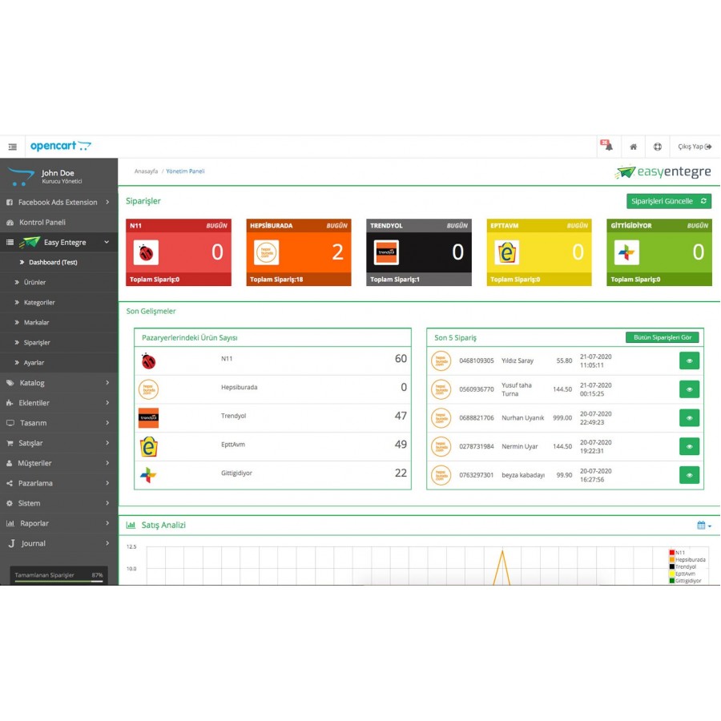Click the John Doe user profile
721x721 pixels.
pos(58,176)
